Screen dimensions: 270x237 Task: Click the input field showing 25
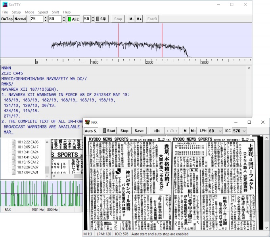[36, 19]
